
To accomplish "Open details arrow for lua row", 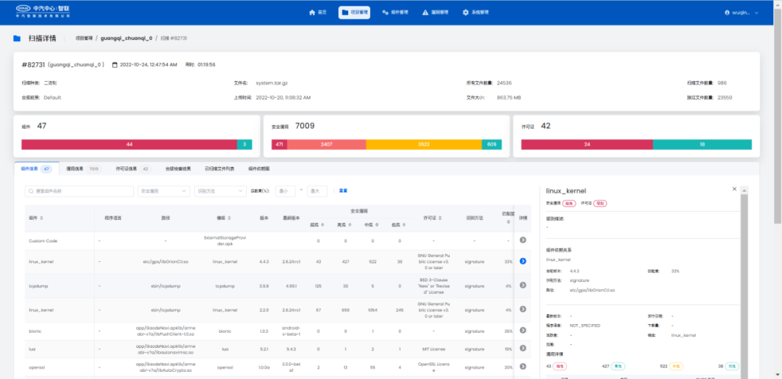I will pos(523,348).
